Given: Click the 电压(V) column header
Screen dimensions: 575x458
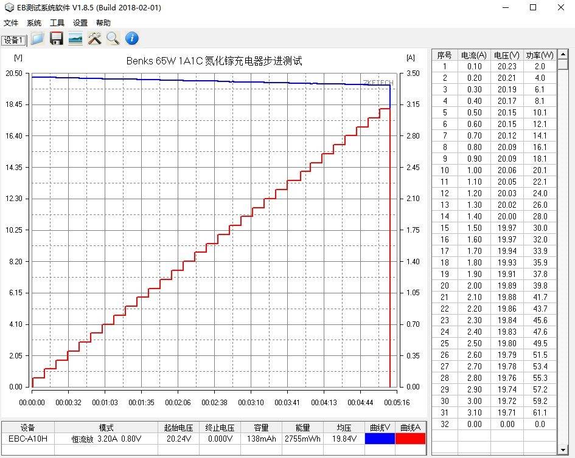Looking at the screenshot, I should point(507,55).
